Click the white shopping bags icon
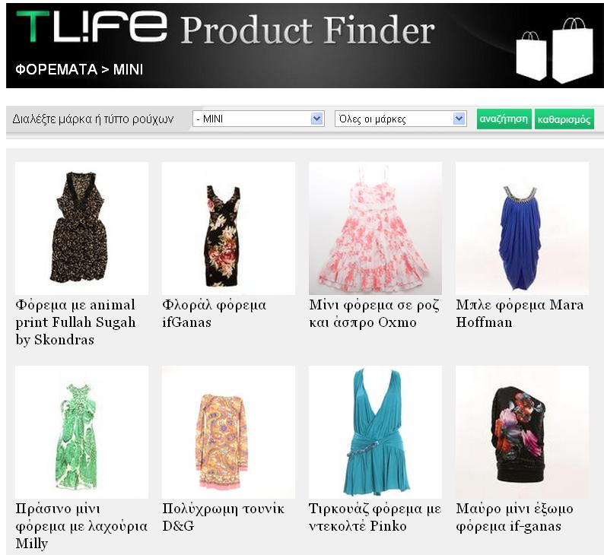The image size is (604, 555). [555, 50]
